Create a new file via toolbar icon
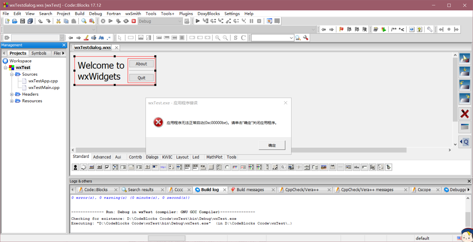This screenshot has width=473, height=242. (x=7, y=21)
